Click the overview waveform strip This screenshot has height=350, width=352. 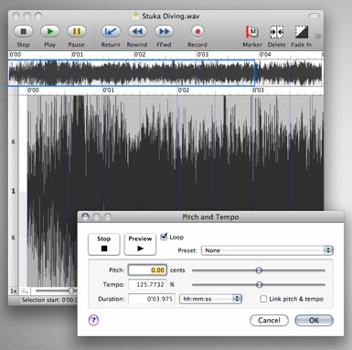point(165,73)
